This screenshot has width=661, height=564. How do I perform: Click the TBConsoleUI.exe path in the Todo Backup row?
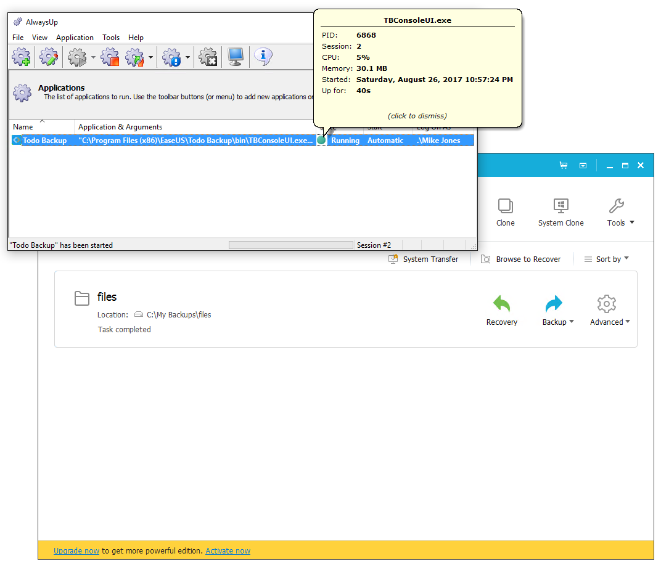(195, 141)
